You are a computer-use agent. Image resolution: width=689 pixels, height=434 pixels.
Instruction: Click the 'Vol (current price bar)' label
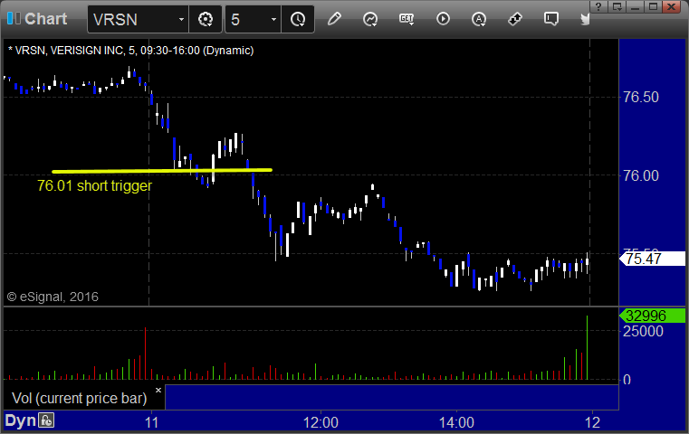pyautogui.click(x=80, y=398)
